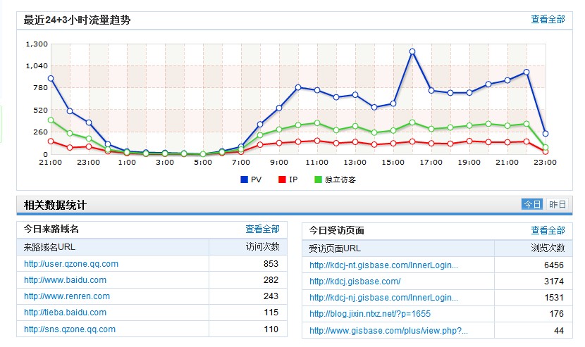
Task: Open the blog.jixin.ntxz.net page link
Action: click(x=370, y=314)
